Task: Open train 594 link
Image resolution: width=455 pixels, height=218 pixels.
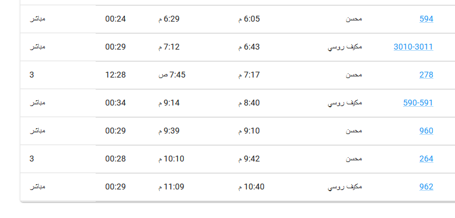Action: (426, 19)
